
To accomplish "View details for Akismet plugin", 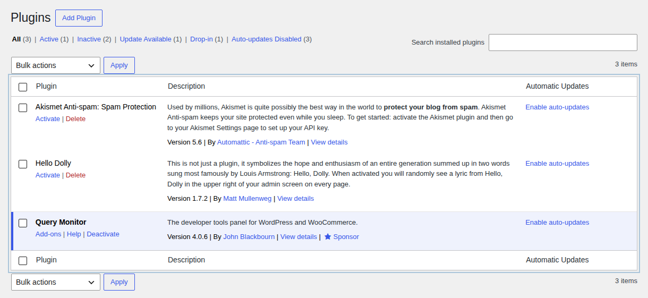I will 329,142.
